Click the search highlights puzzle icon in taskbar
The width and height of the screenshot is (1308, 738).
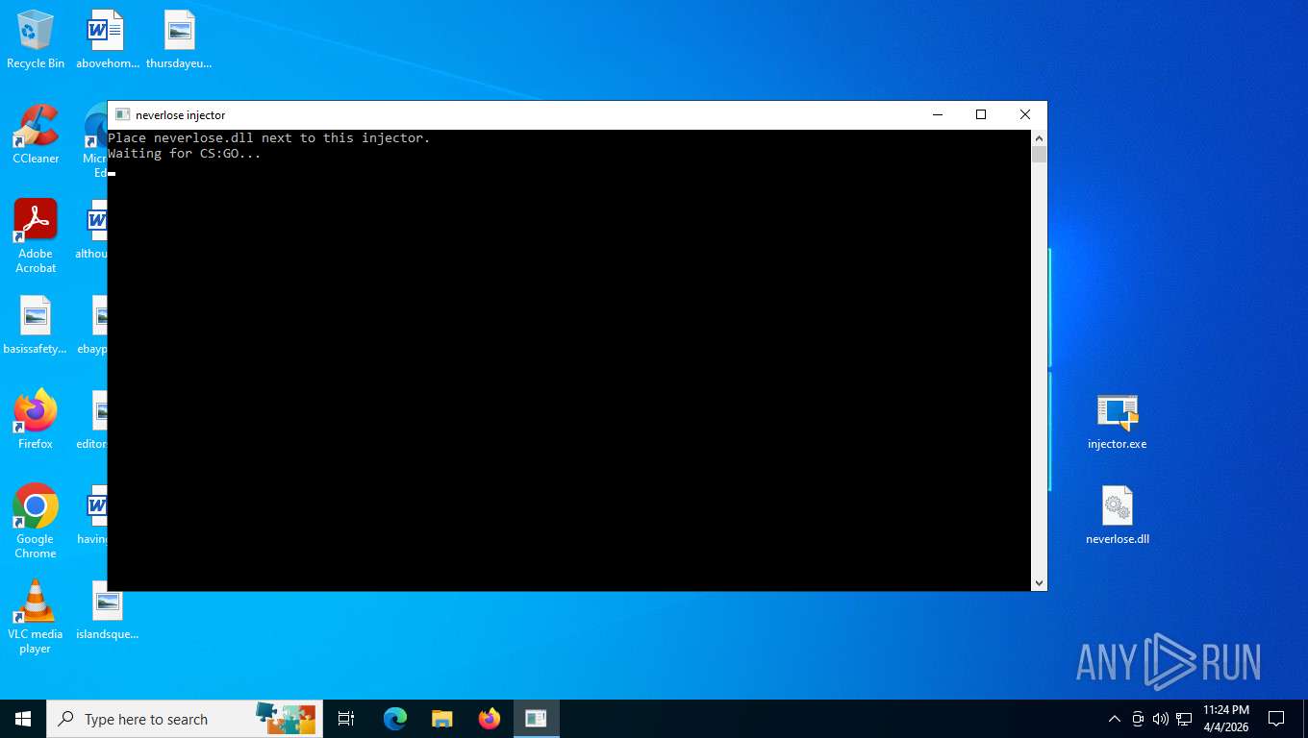coord(286,719)
